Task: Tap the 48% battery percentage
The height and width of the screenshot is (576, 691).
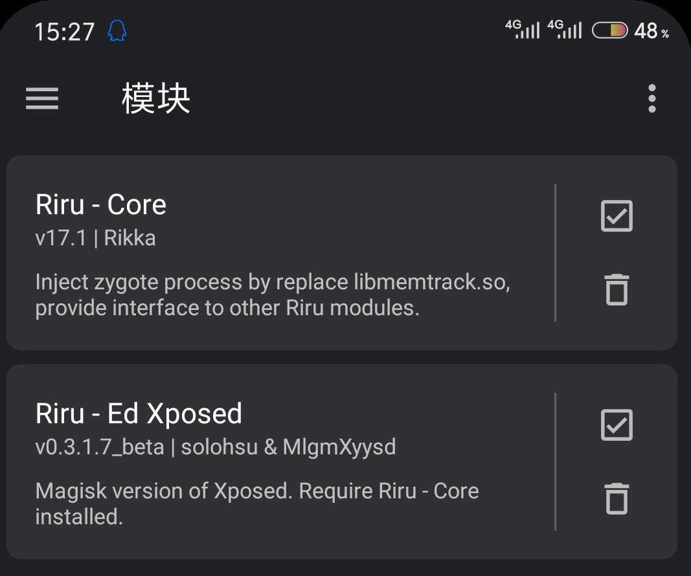Action: tap(651, 31)
